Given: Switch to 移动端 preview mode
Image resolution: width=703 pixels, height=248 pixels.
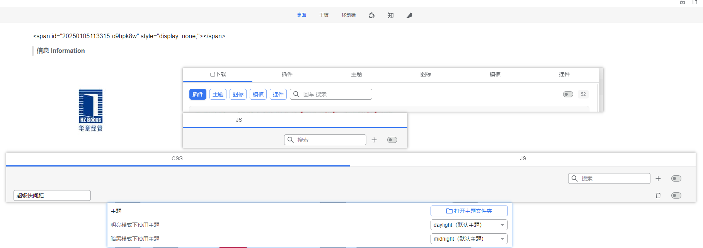Looking at the screenshot, I should point(349,15).
